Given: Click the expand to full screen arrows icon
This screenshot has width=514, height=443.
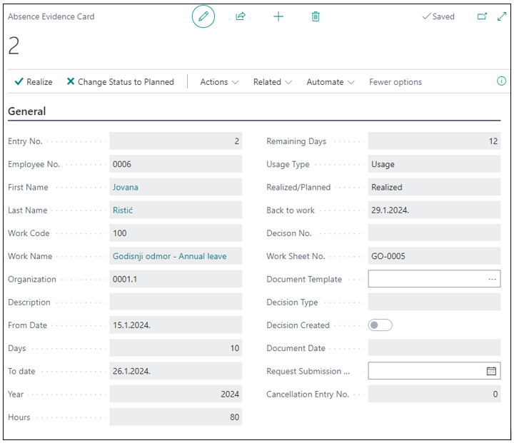Looking at the screenshot, I should coord(501,16).
